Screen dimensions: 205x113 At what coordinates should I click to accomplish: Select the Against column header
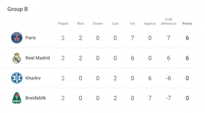coord(150,24)
